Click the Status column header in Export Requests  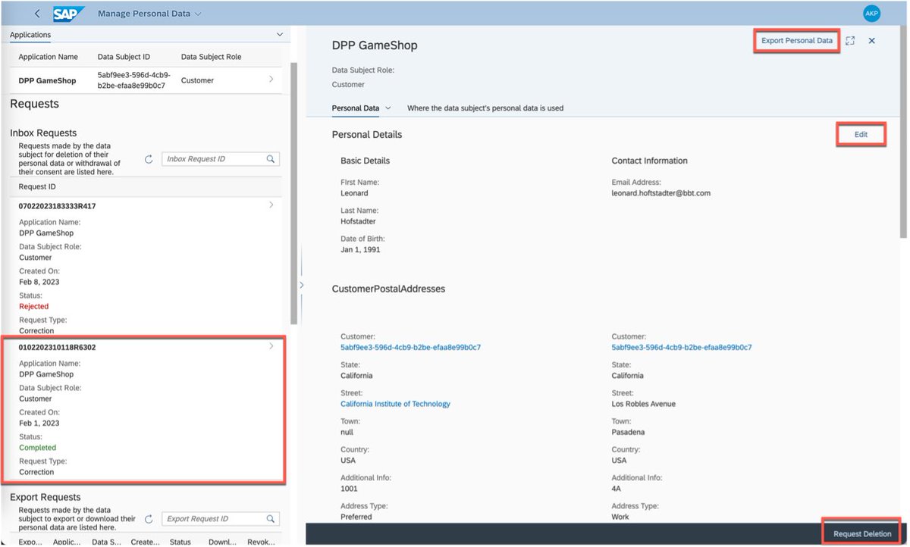[180, 542]
